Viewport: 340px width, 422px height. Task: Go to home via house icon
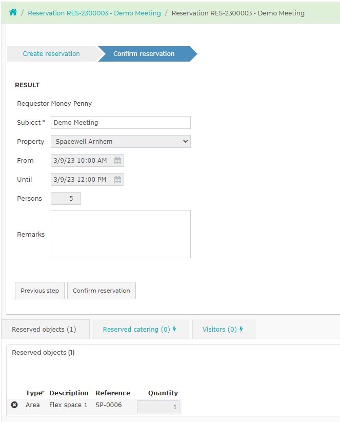[13, 12]
